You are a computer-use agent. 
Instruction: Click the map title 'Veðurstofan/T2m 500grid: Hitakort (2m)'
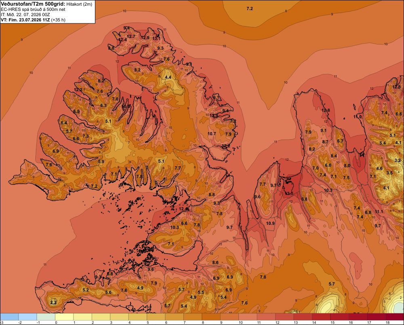(46, 4)
